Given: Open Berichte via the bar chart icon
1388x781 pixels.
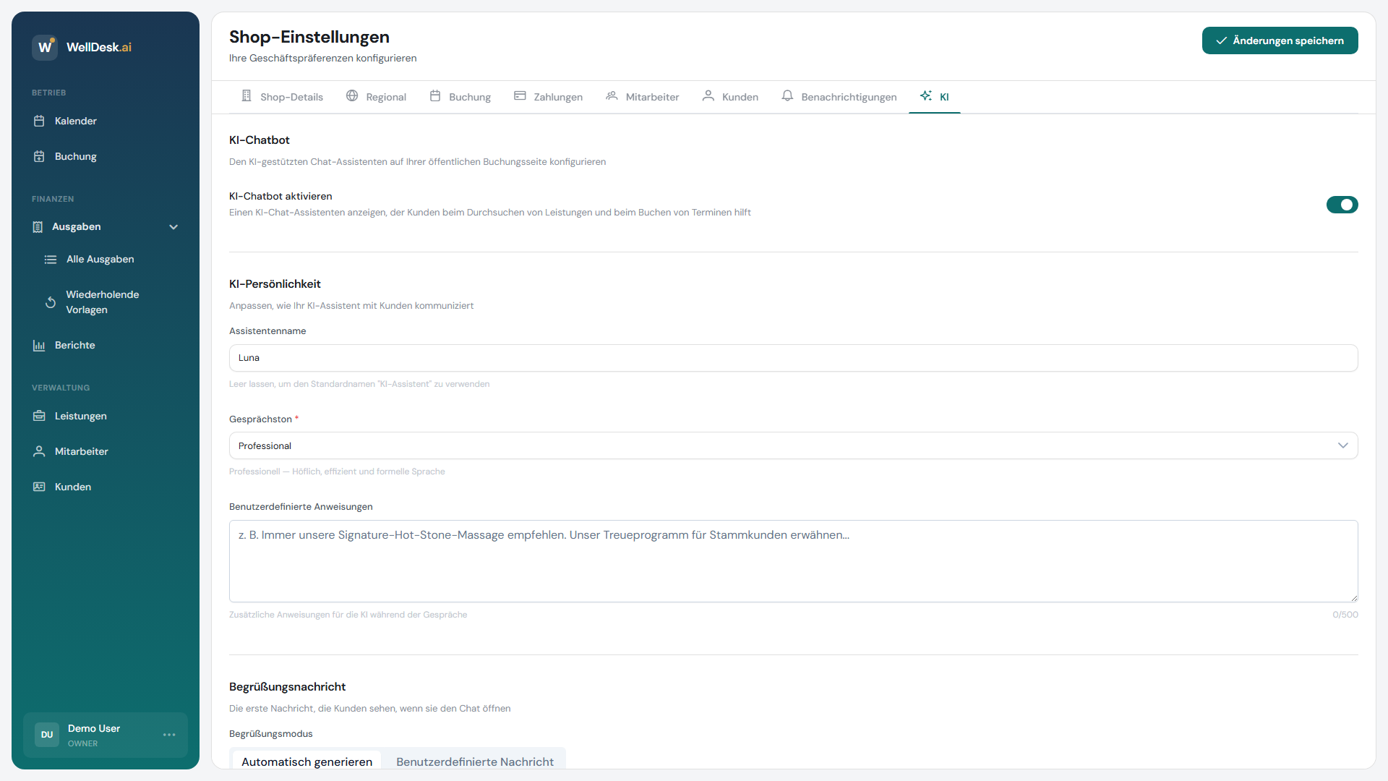Looking at the screenshot, I should (x=40, y=345).
